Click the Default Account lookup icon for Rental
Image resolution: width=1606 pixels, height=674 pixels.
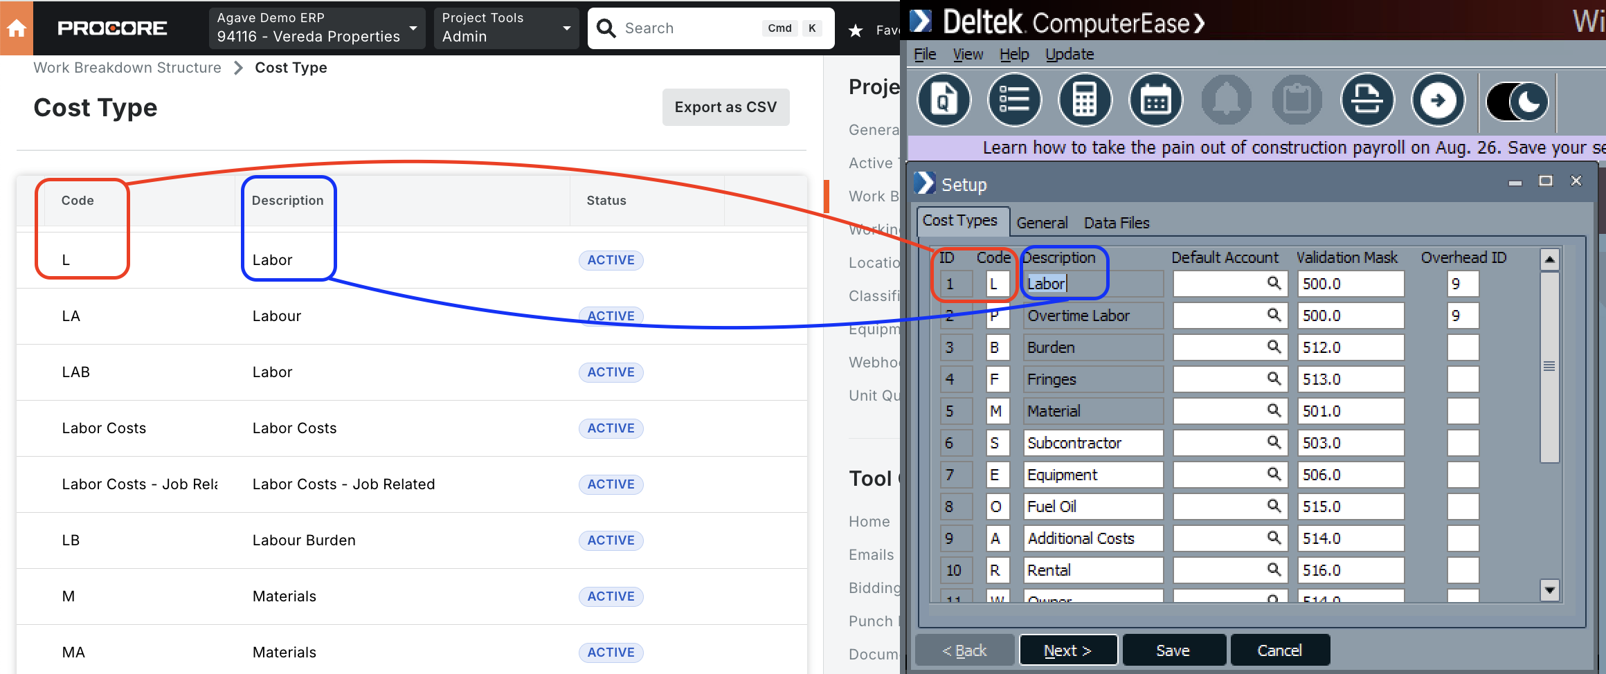pos(1274,570)
